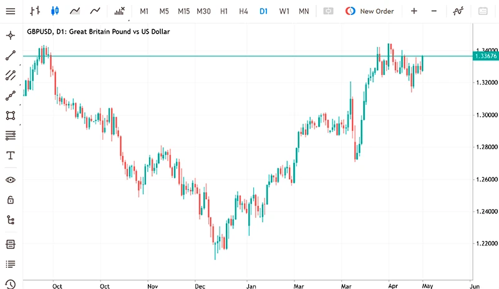Select W1 weekly timeframe
499x289 pixels.
pos(284,11)
